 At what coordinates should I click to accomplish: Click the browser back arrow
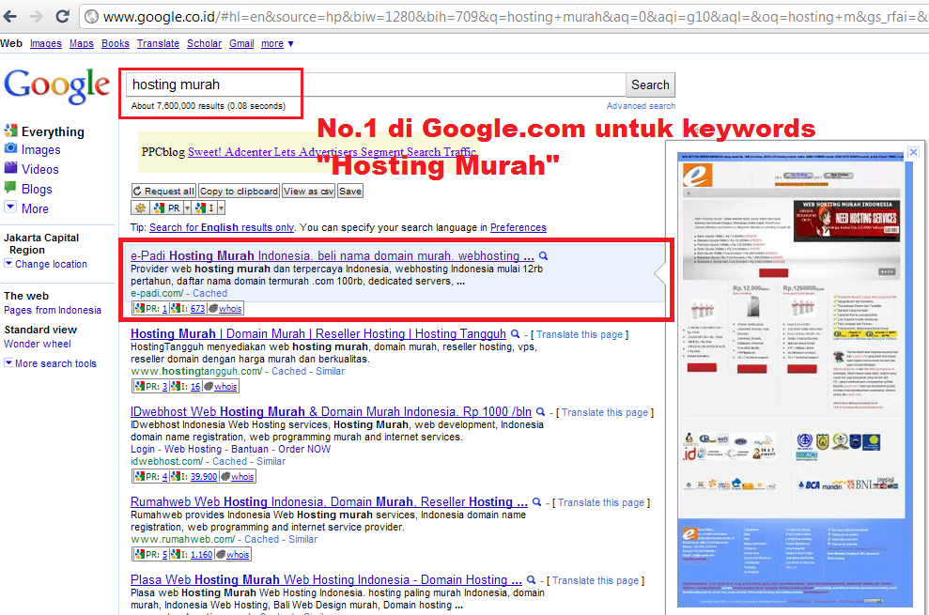pyautogui.click(x=11, y=16)
